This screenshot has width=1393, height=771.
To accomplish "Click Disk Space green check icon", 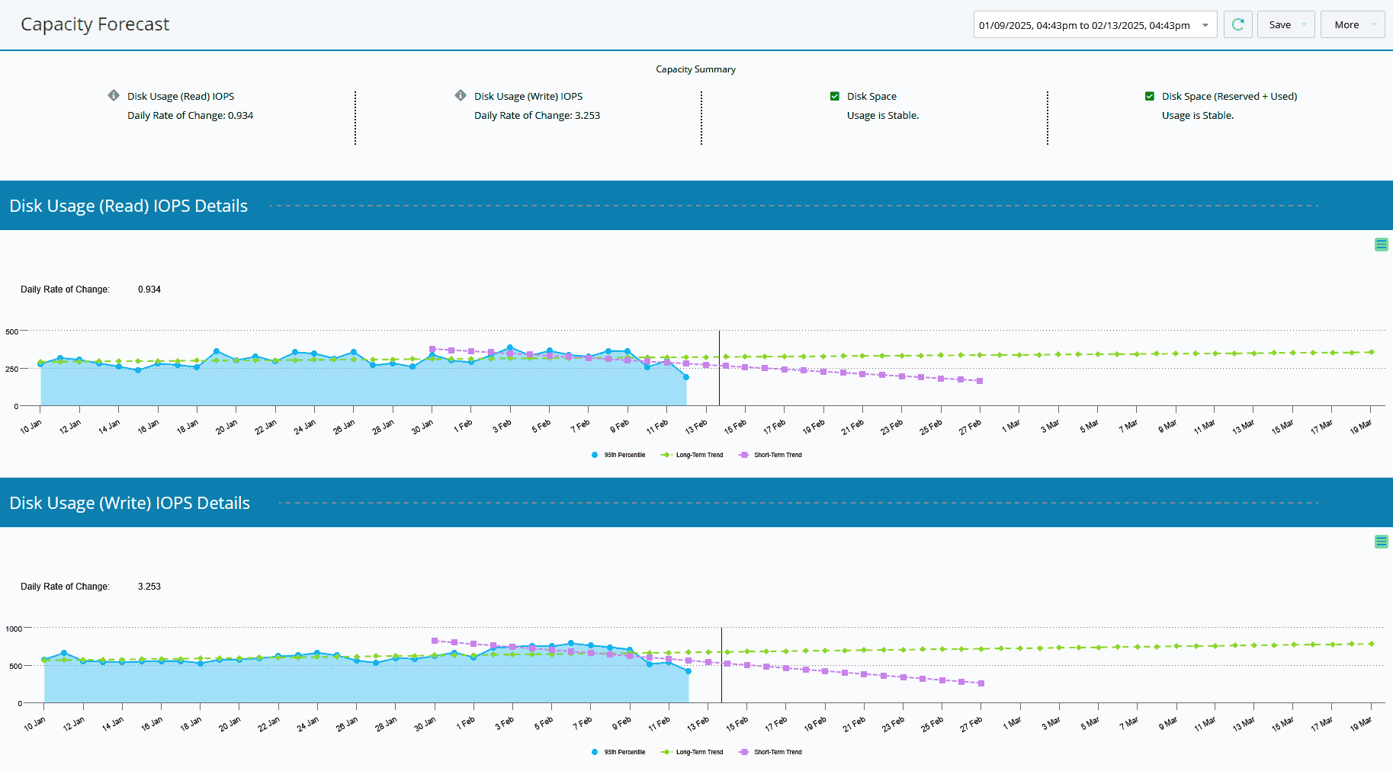I will pos(835,96).
